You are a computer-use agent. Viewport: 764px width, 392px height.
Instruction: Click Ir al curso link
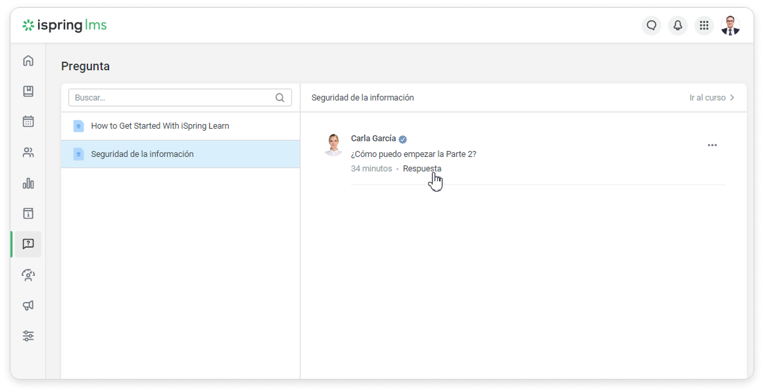712,98
